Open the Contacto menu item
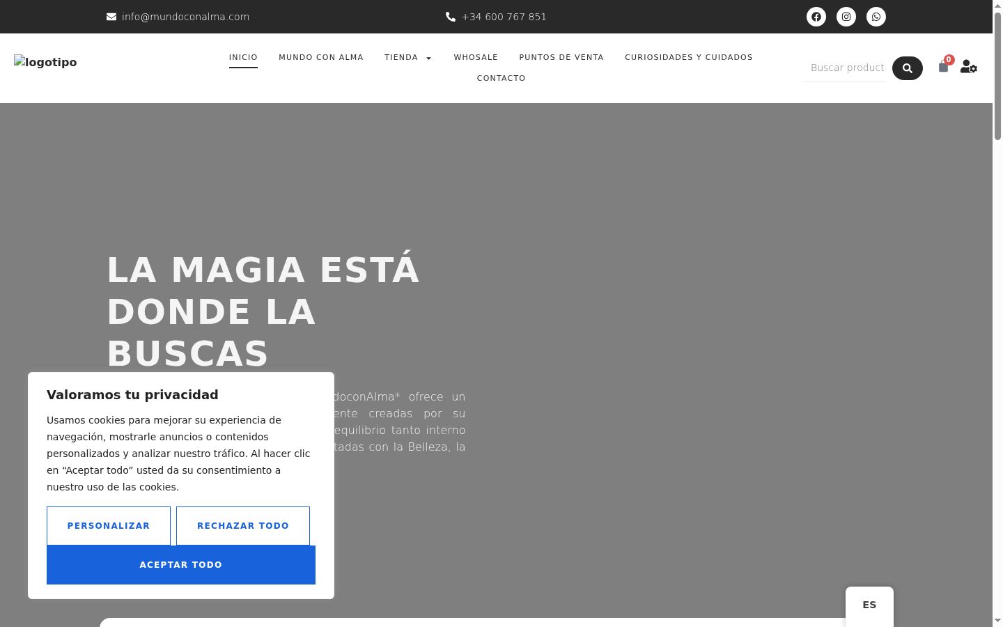The width and height of the screenshot is (1003, 627). tap(501, 78)
